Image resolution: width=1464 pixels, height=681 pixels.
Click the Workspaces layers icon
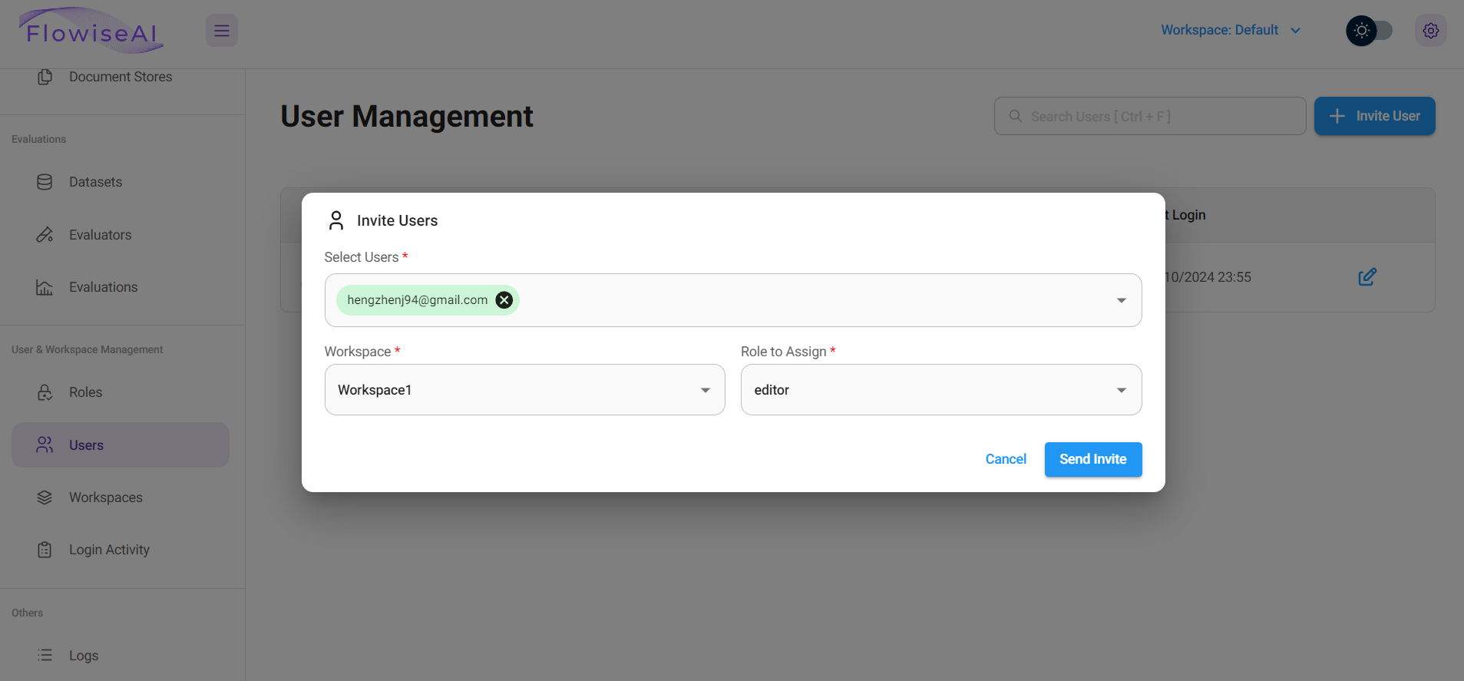click(x=45, y=498)
